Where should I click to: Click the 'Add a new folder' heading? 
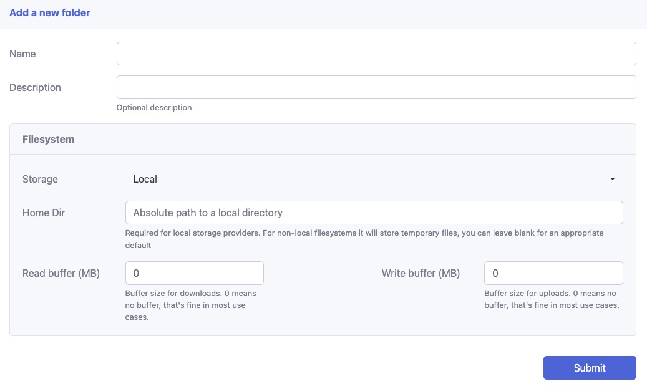click(x=50, y=13)
